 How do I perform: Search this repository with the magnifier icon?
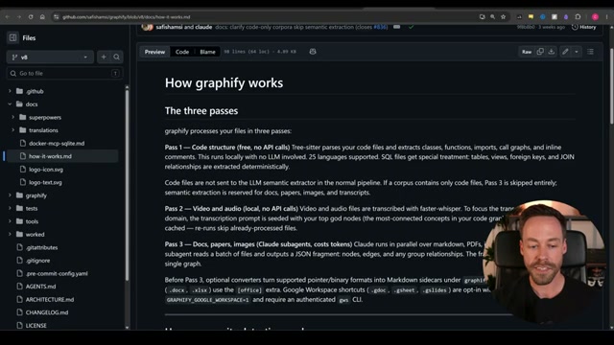pyautogui.click(x=117, y=57)
